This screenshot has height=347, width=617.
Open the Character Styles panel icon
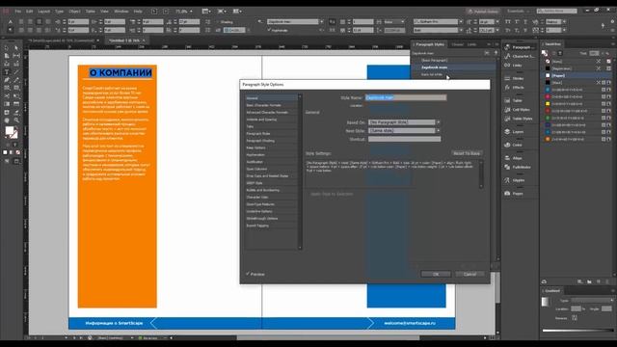pos(521,56)
